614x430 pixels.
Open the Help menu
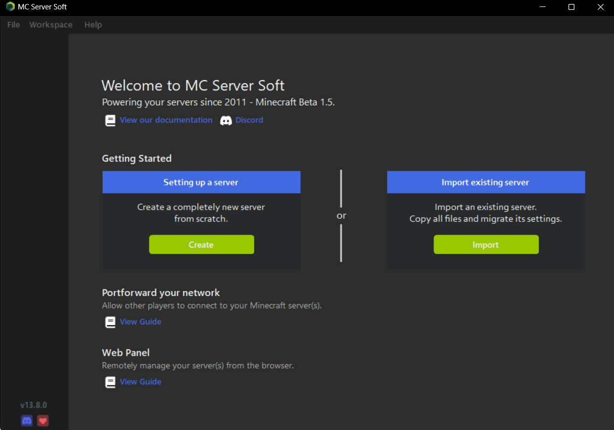pos(93,25)
